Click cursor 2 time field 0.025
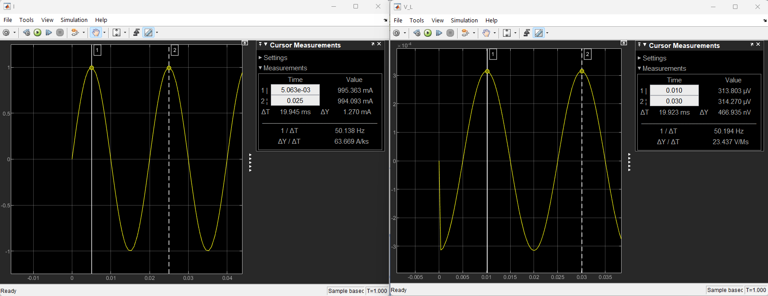 (295, 101)
